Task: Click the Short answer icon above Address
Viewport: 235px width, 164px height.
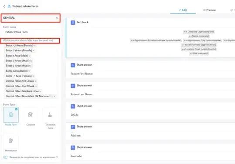Action: 73,127
